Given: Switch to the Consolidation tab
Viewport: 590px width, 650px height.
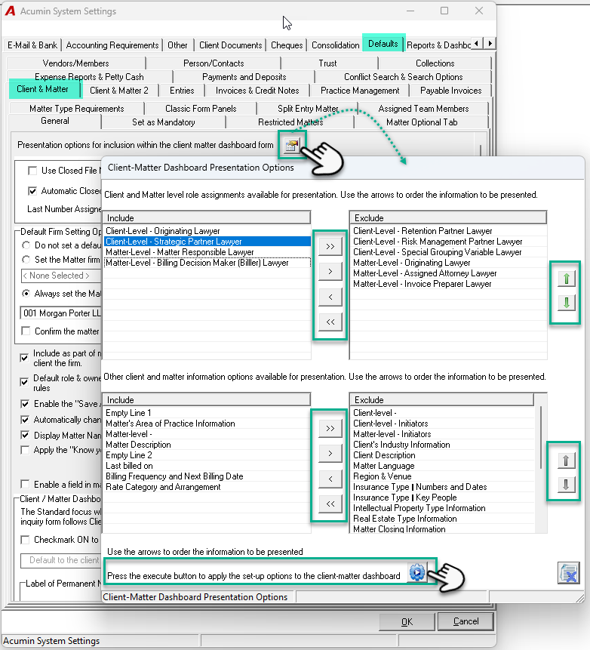Looking at the screenshot, I should pyautogui.click(x=335, y=45).
